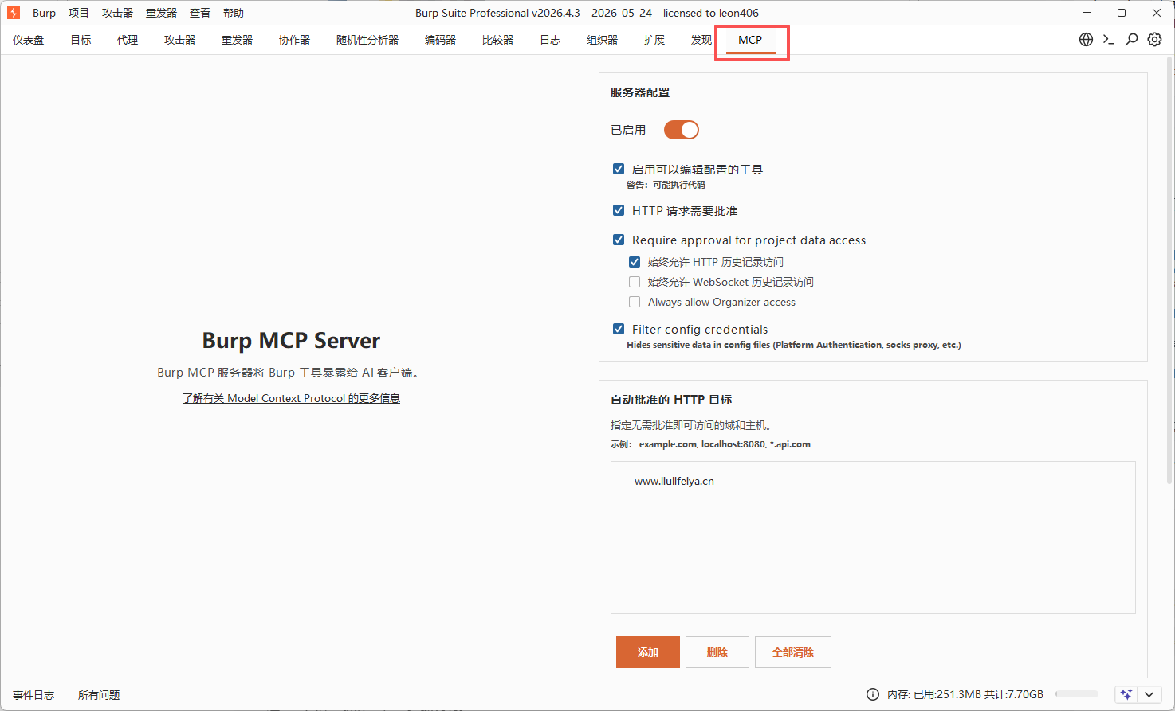Uncheck 始终允许 HTTP 历史记录访问
Screen dimensions: 1175x711
pos(635,262)
